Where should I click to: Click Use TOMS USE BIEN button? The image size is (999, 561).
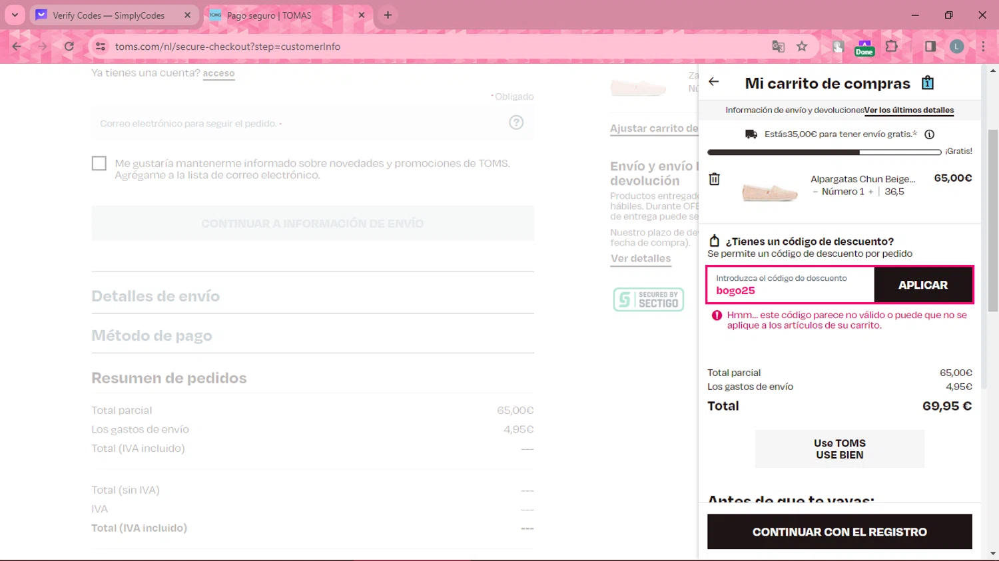(x=840, y=449)
